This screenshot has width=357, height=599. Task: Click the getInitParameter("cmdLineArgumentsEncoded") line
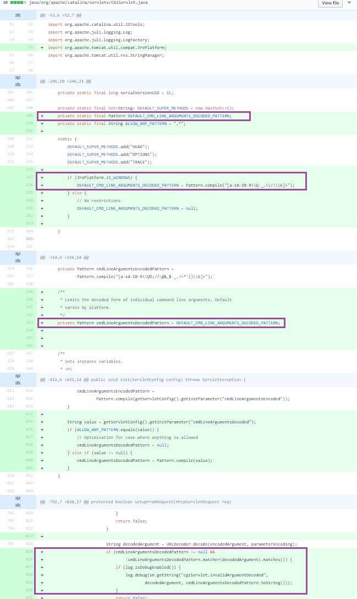[193, 399]
